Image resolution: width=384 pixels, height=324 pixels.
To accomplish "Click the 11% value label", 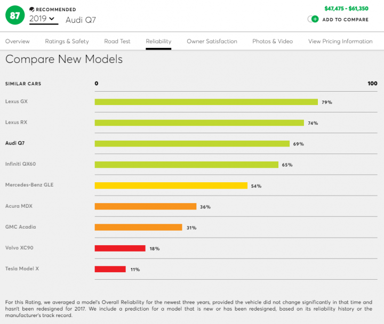I will tap(135, 270).
